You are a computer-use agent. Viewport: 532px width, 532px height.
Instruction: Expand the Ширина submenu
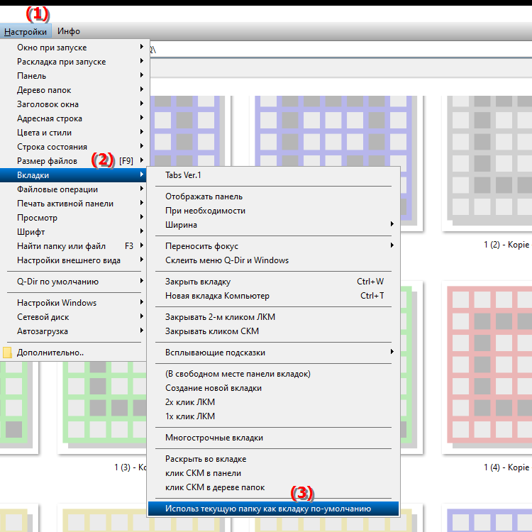point(274,226)
